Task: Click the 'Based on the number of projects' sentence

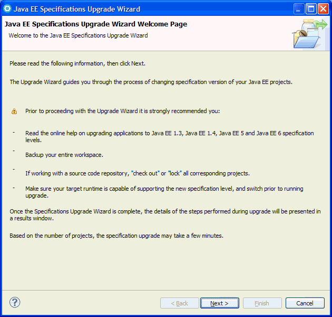Action: point(116,236)
